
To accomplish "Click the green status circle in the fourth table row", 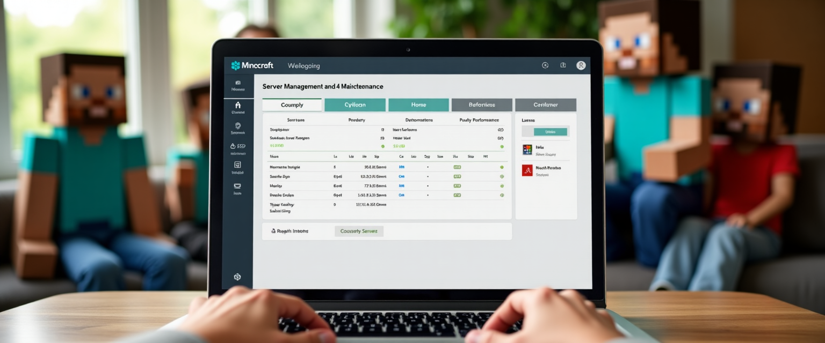I will click(502, 196).
